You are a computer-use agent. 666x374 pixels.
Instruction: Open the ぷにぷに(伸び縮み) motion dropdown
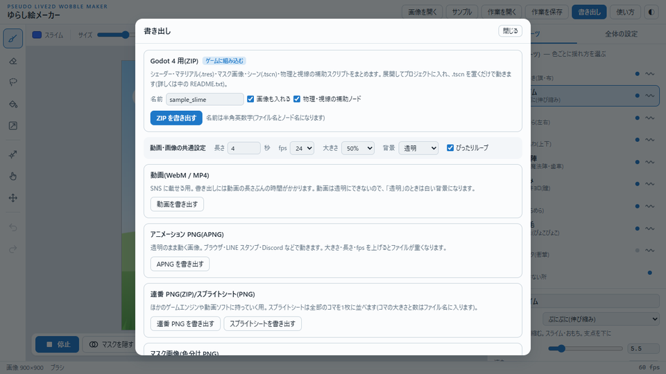pyautogui.click(x=601, y=319)
